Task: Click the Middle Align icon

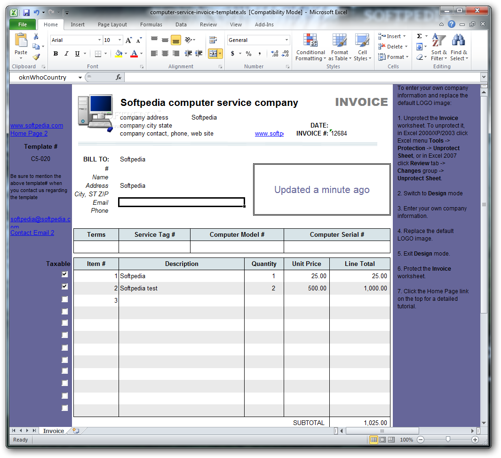Action: (x=165, y=40)
